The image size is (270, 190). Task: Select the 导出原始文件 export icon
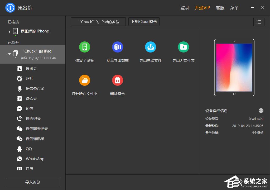(151, 47)
